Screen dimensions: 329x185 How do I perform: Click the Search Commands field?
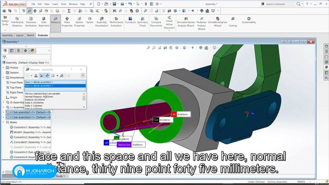point(280,4)
